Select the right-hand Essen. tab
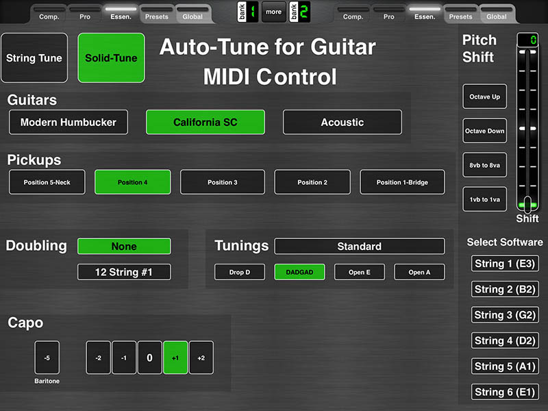The width and height of the screenshot is (548, 411). pos(425,14)
